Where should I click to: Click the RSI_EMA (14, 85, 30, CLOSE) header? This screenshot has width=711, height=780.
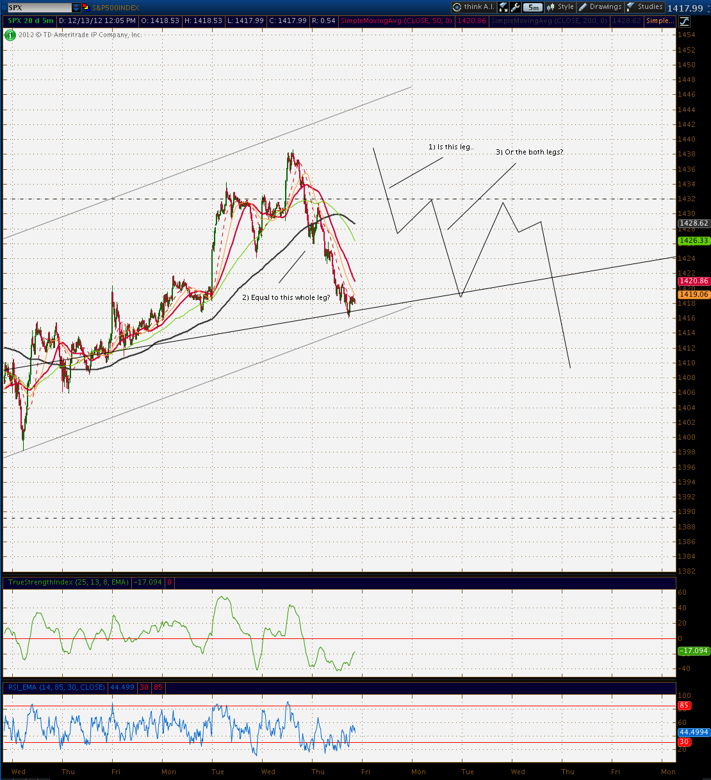click(56, 687)
